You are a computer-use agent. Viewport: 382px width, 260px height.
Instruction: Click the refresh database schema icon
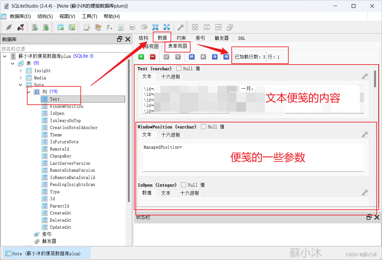point(46,27)
